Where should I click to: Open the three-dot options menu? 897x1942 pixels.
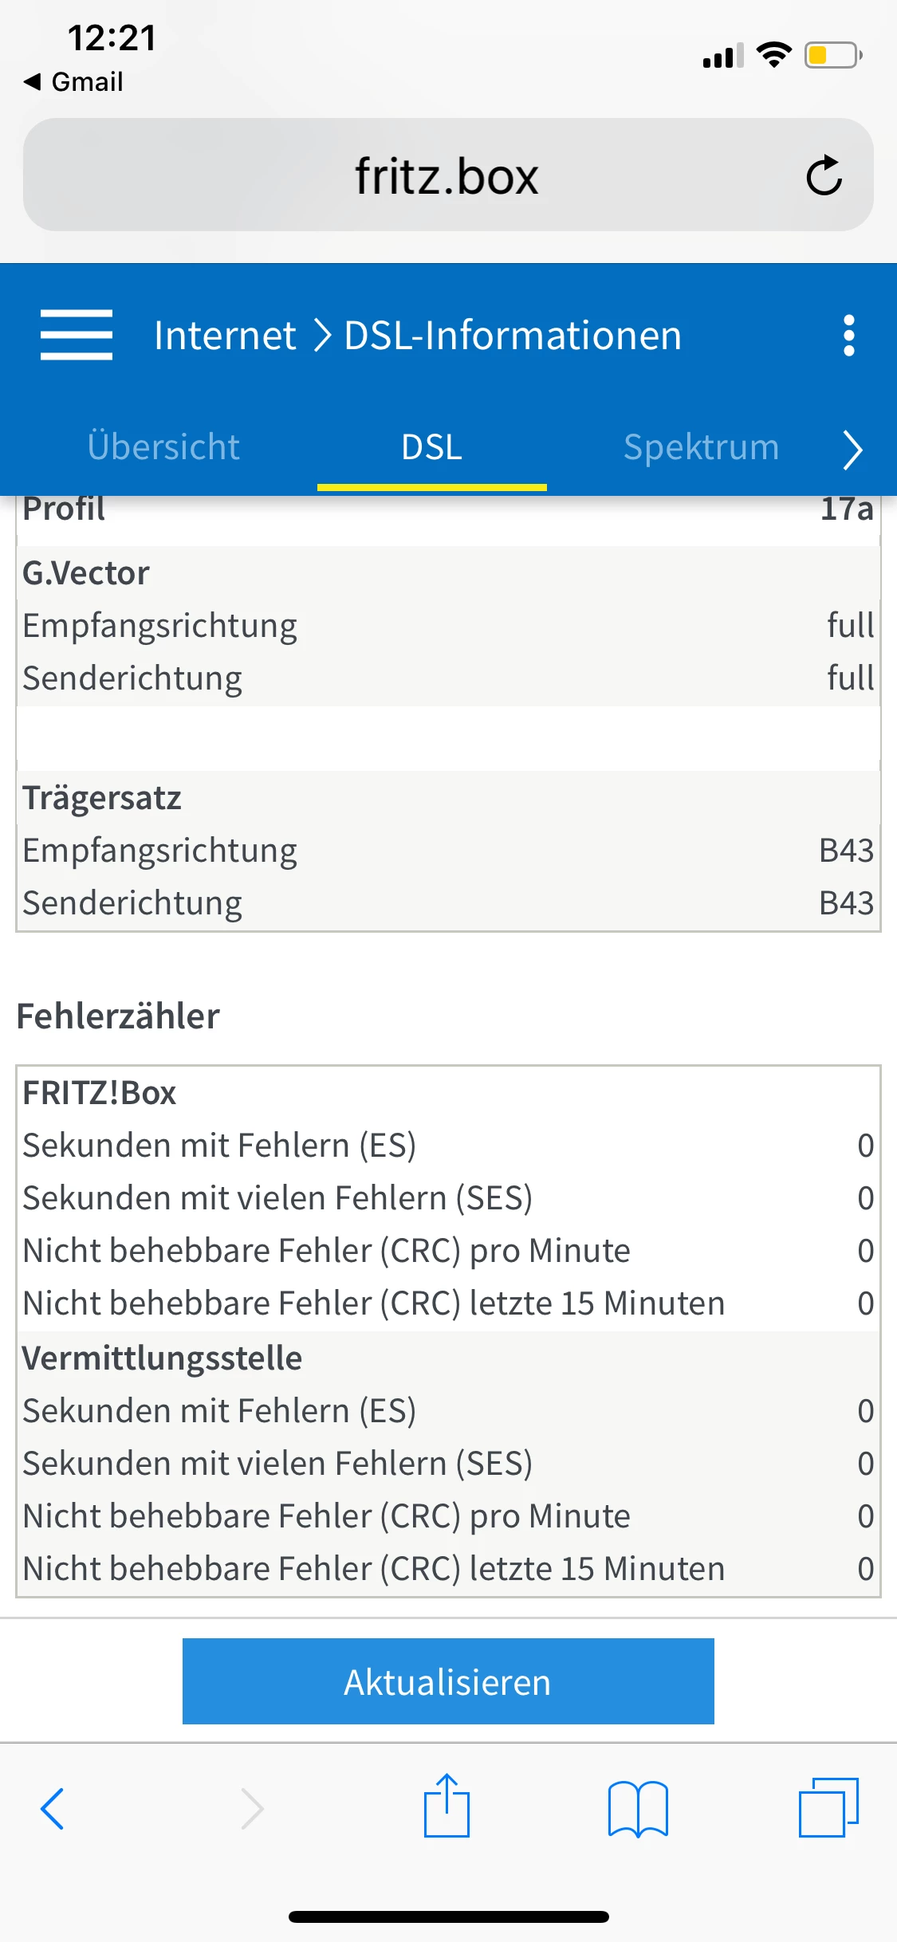tap(848, 335)
